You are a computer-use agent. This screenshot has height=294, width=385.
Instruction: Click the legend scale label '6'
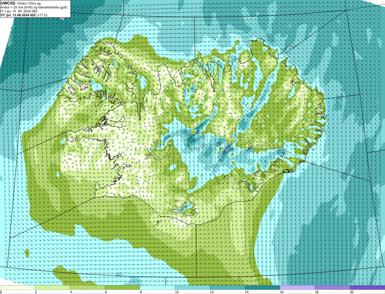[x=106, y=292]
